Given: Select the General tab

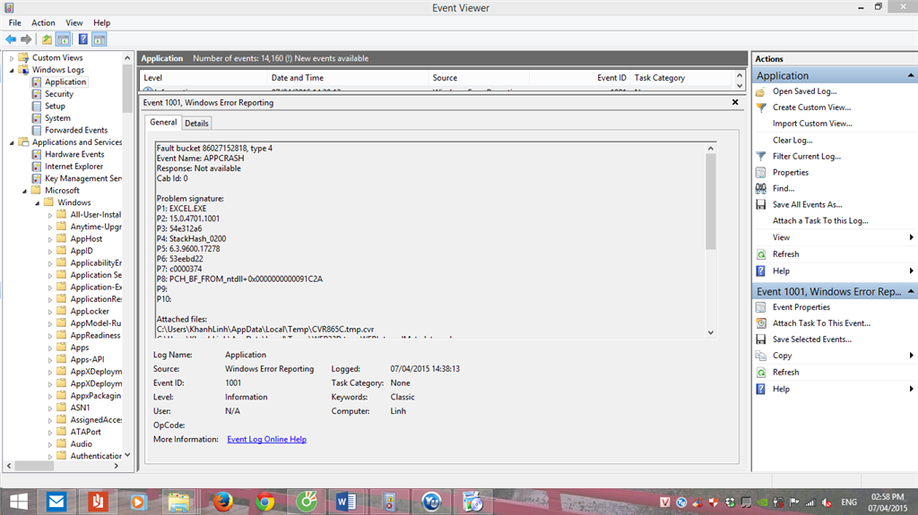Looking at the screenshot, I should coord(163,123).
